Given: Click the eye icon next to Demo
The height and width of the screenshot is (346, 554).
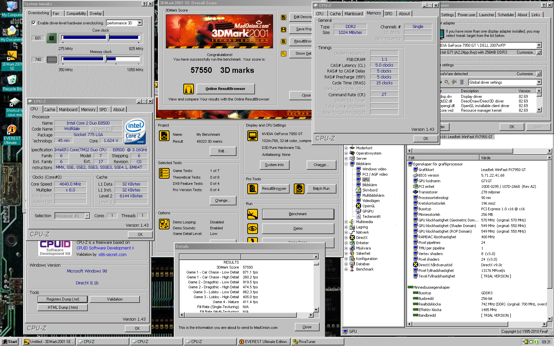Looking at the screenshot, I should [253, 228].
